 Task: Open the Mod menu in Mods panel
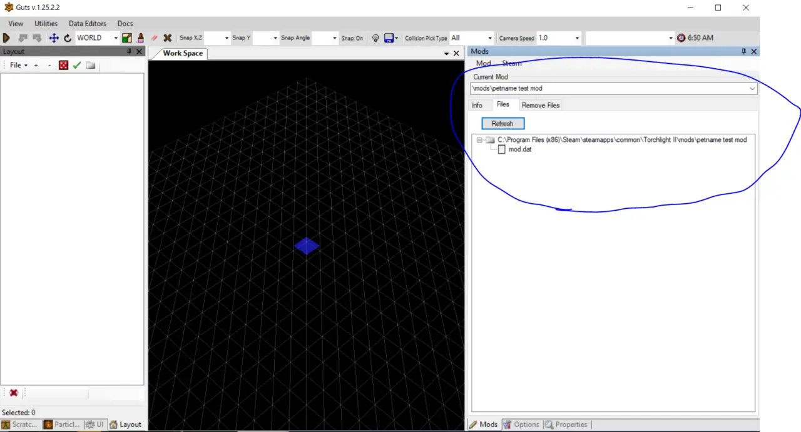click(484, 64)
